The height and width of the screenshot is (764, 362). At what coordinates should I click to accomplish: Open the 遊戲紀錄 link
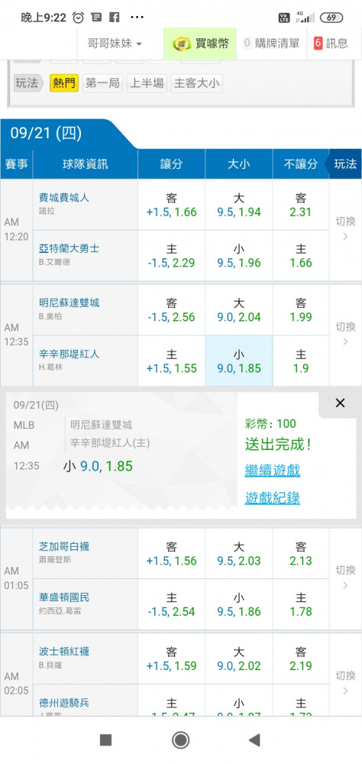[273, 498]
